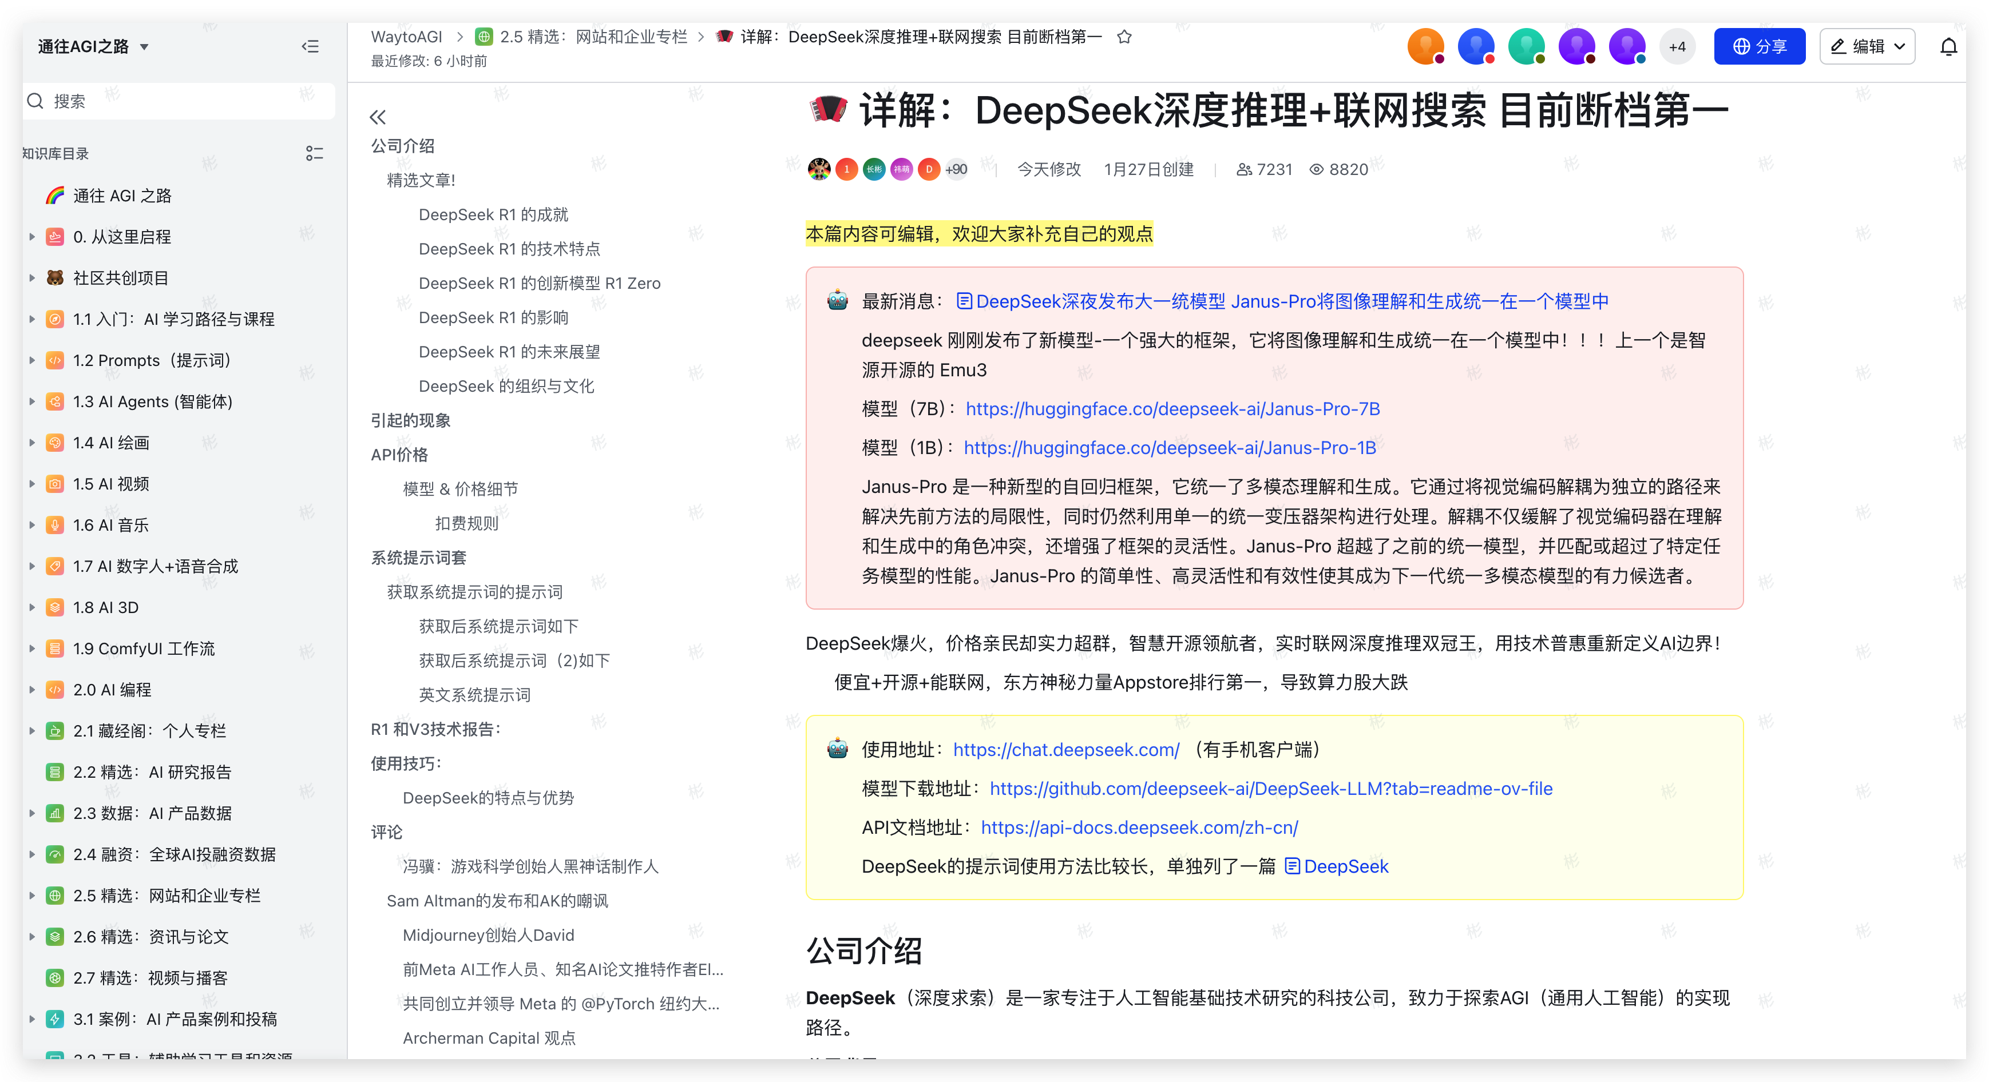Screen dimensions: 1989x1082
Task: Open the 分享 share button
Action: tap(1759, 47)
